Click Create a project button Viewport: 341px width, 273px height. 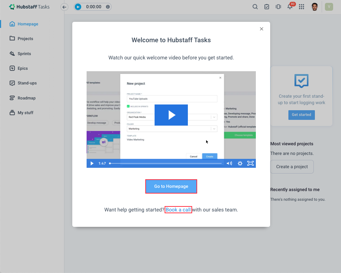(x=292, y=167)
